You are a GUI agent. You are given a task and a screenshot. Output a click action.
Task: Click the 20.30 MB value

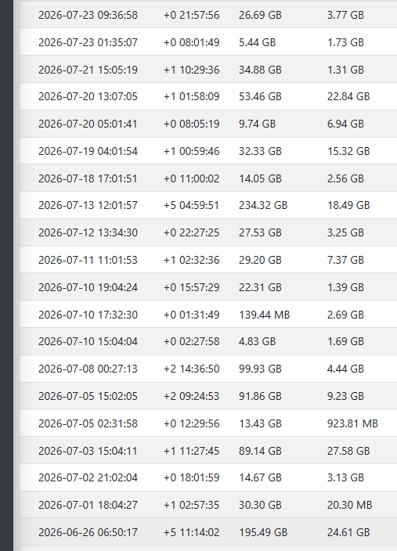(x=349, y=505)
